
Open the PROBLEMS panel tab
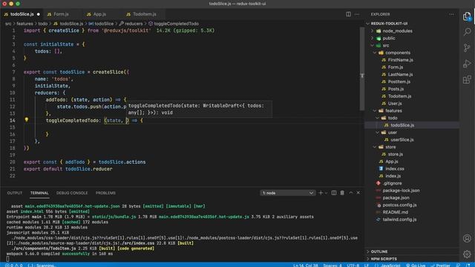click(105, 193)
